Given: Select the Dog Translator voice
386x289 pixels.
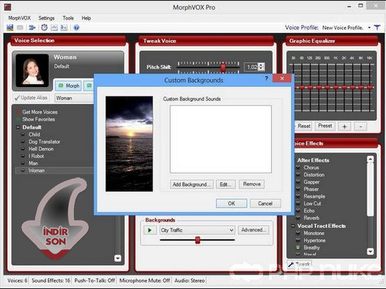Looking at the screenshot, I should coord(44,142).
